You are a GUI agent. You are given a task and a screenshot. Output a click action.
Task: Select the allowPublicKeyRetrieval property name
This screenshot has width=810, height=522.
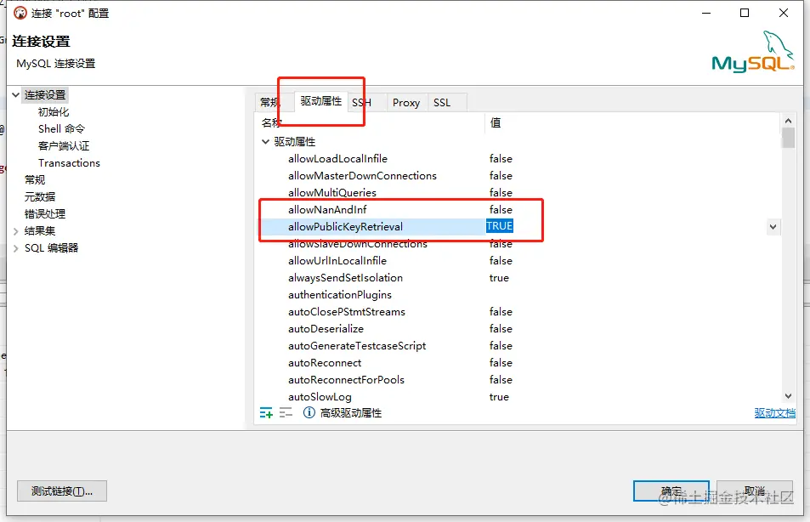345,226
